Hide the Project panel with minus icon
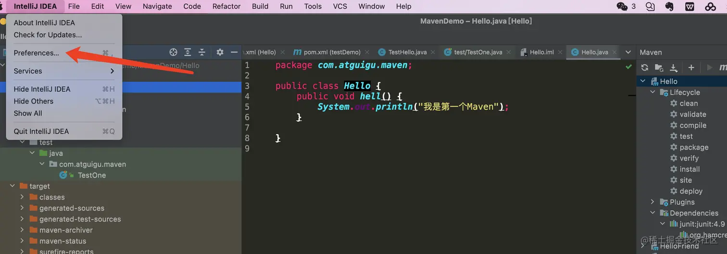 point(234,52)
